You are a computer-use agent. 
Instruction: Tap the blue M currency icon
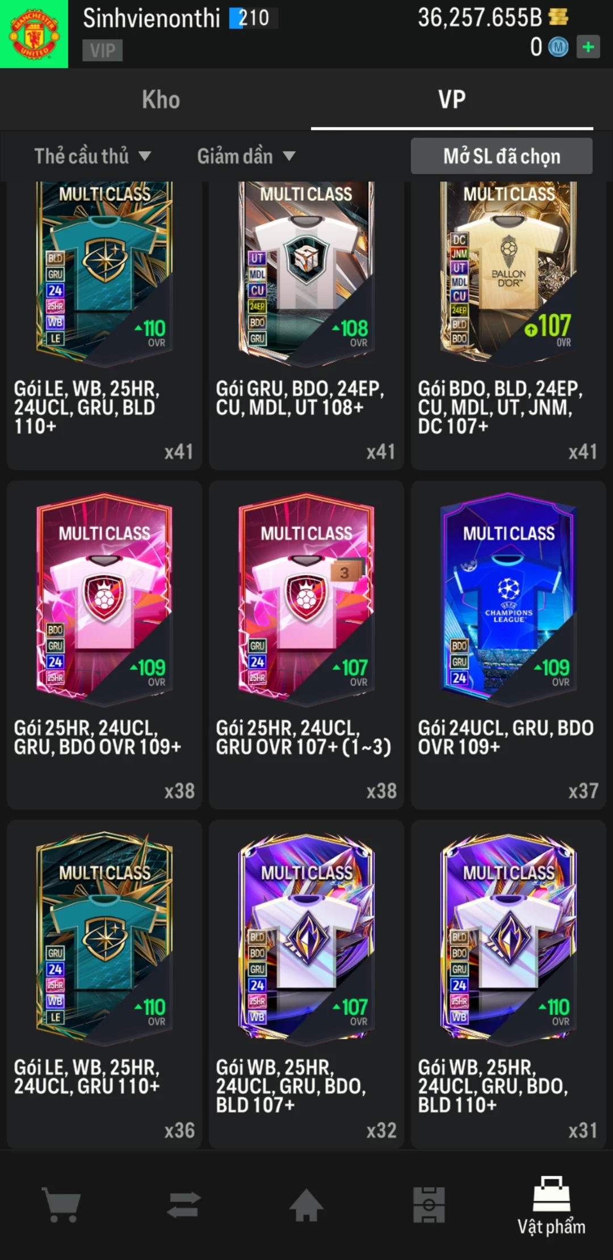pyautogui.click(x=558, y=47)
